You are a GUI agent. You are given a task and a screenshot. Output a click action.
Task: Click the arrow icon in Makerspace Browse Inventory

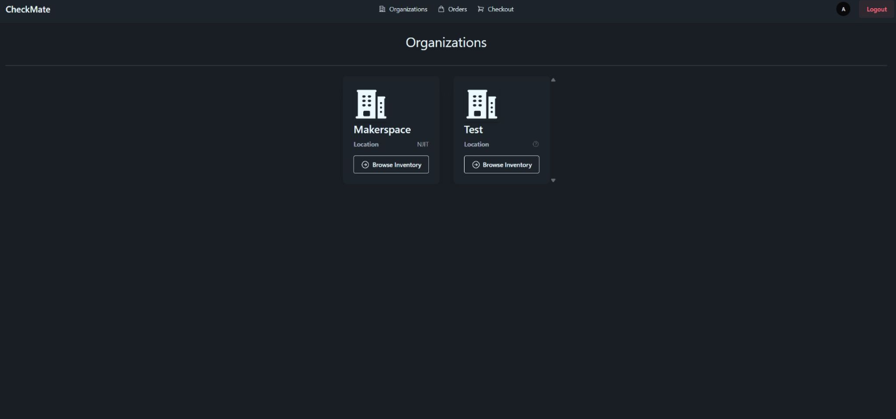point(365,165)
